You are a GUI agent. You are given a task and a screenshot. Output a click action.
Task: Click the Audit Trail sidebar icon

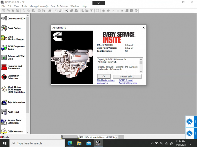click(x=4, y=112)
